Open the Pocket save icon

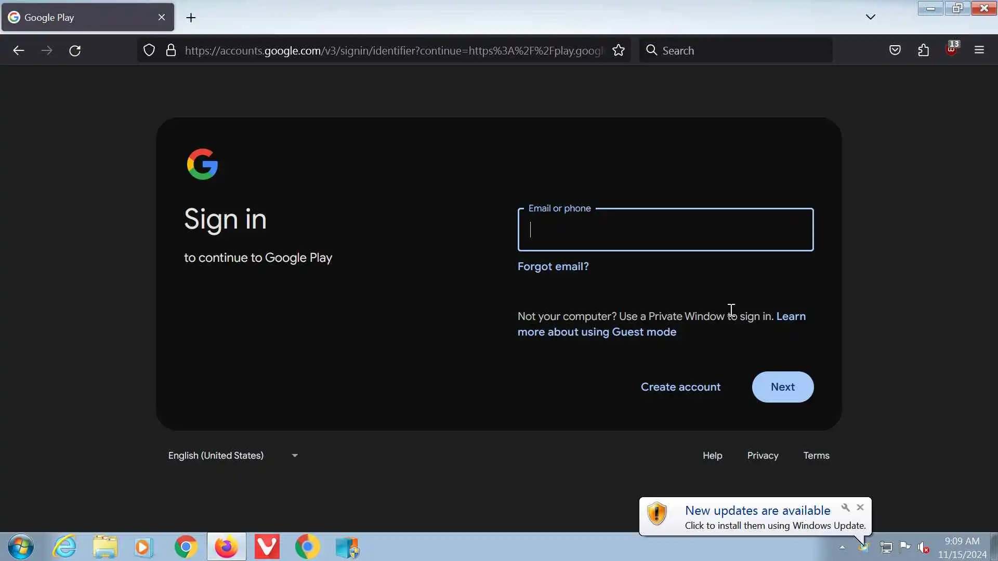point(895,50)
